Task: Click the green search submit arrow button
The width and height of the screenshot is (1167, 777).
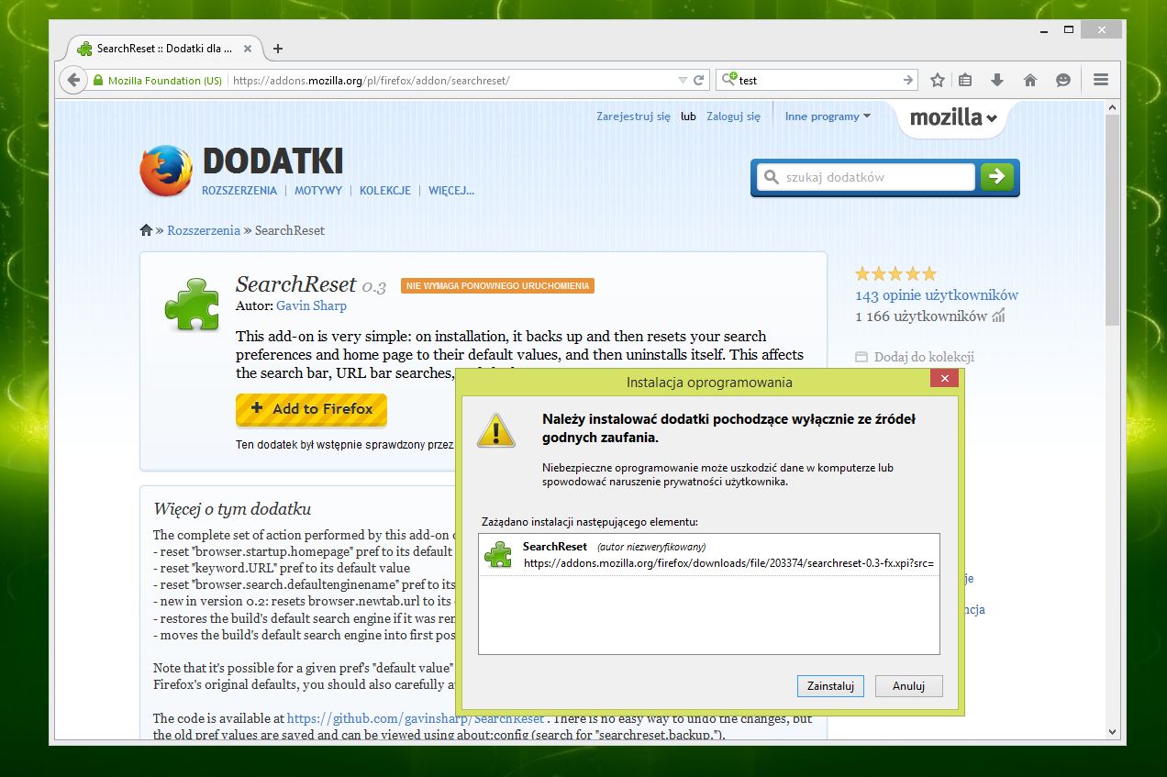Action: coord(997,177)
